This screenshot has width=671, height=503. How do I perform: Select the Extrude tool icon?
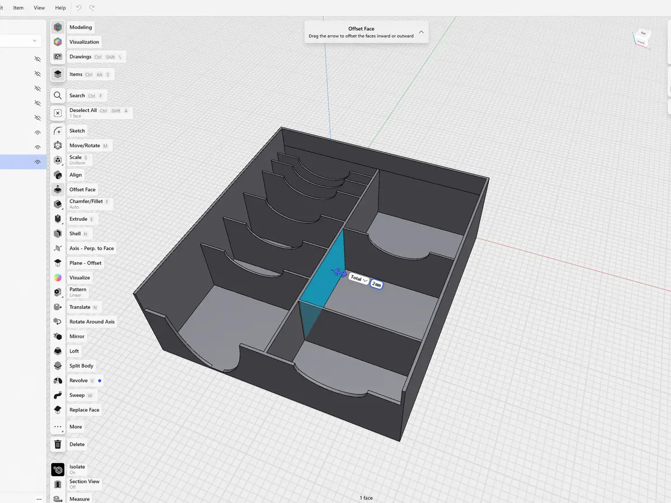(x=58, y=219)
